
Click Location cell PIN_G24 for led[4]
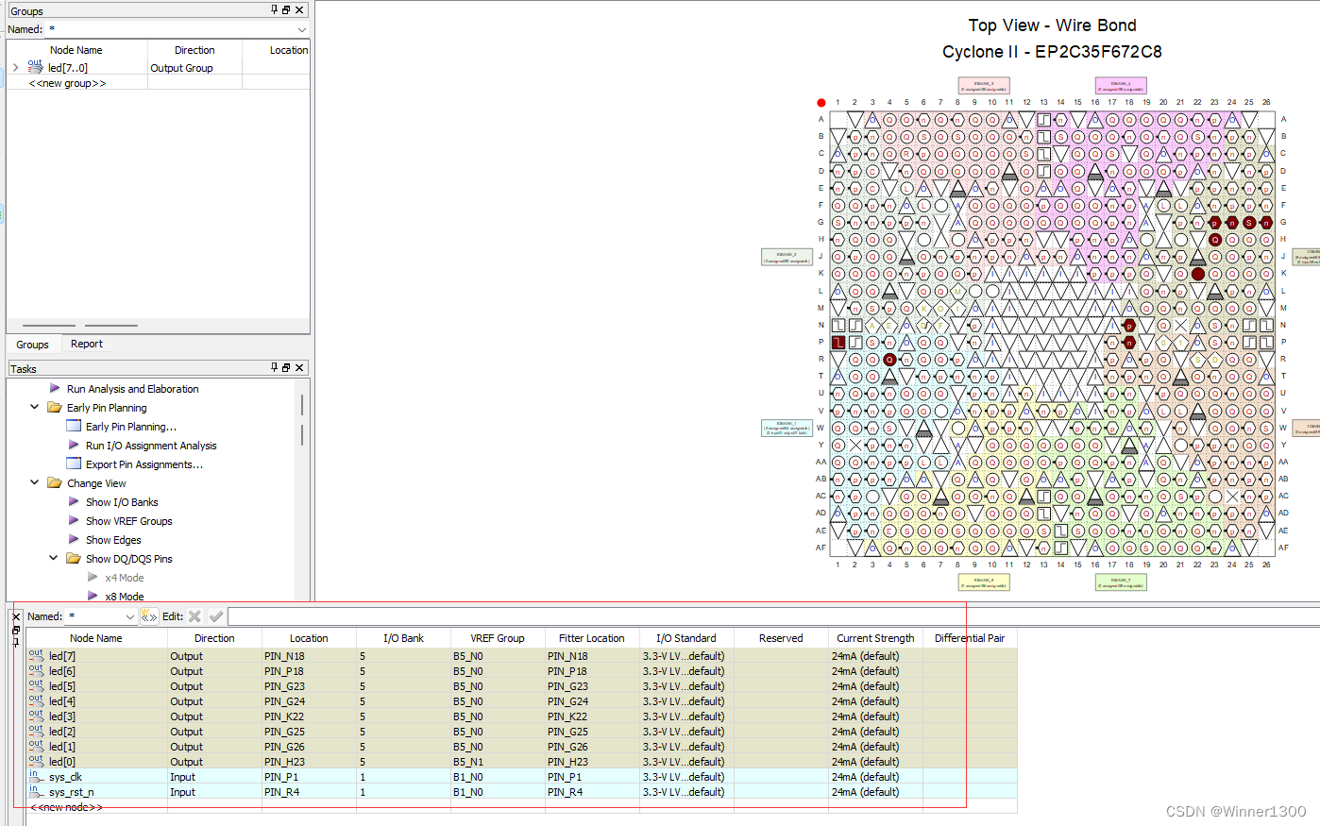coord(309,701)
